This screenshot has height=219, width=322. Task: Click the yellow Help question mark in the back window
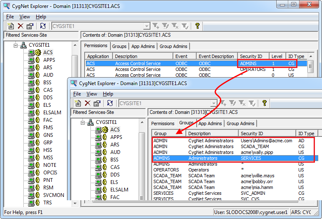[197, 26]
